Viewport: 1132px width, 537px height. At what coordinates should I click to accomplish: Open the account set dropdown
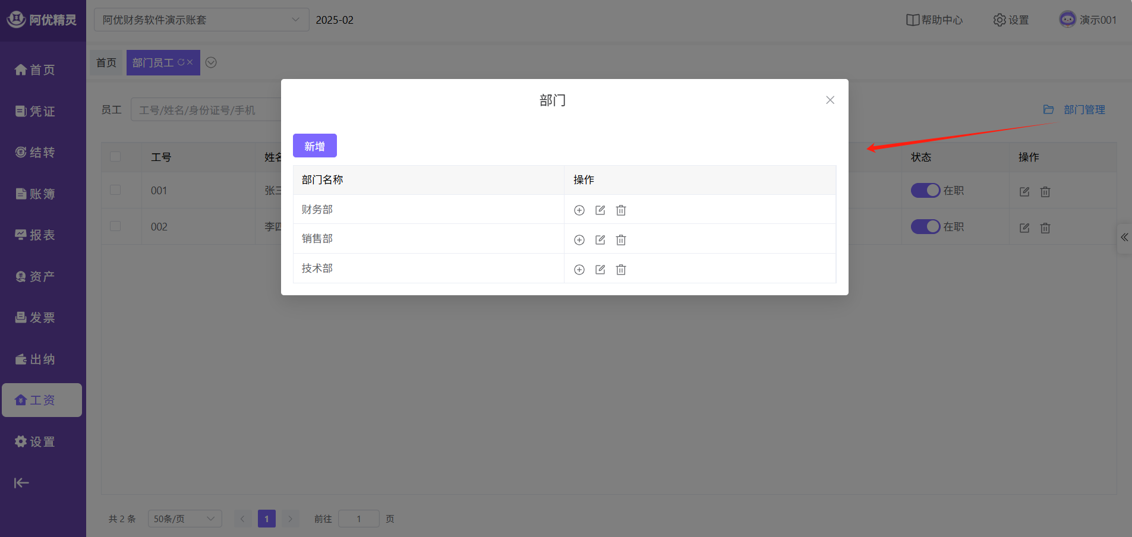pos(201,20)
